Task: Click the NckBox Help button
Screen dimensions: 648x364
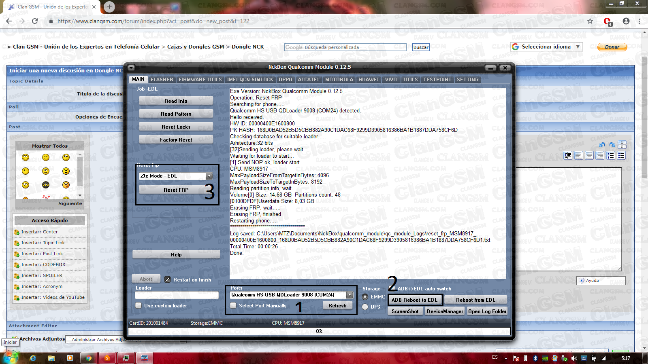Action: 176,255
